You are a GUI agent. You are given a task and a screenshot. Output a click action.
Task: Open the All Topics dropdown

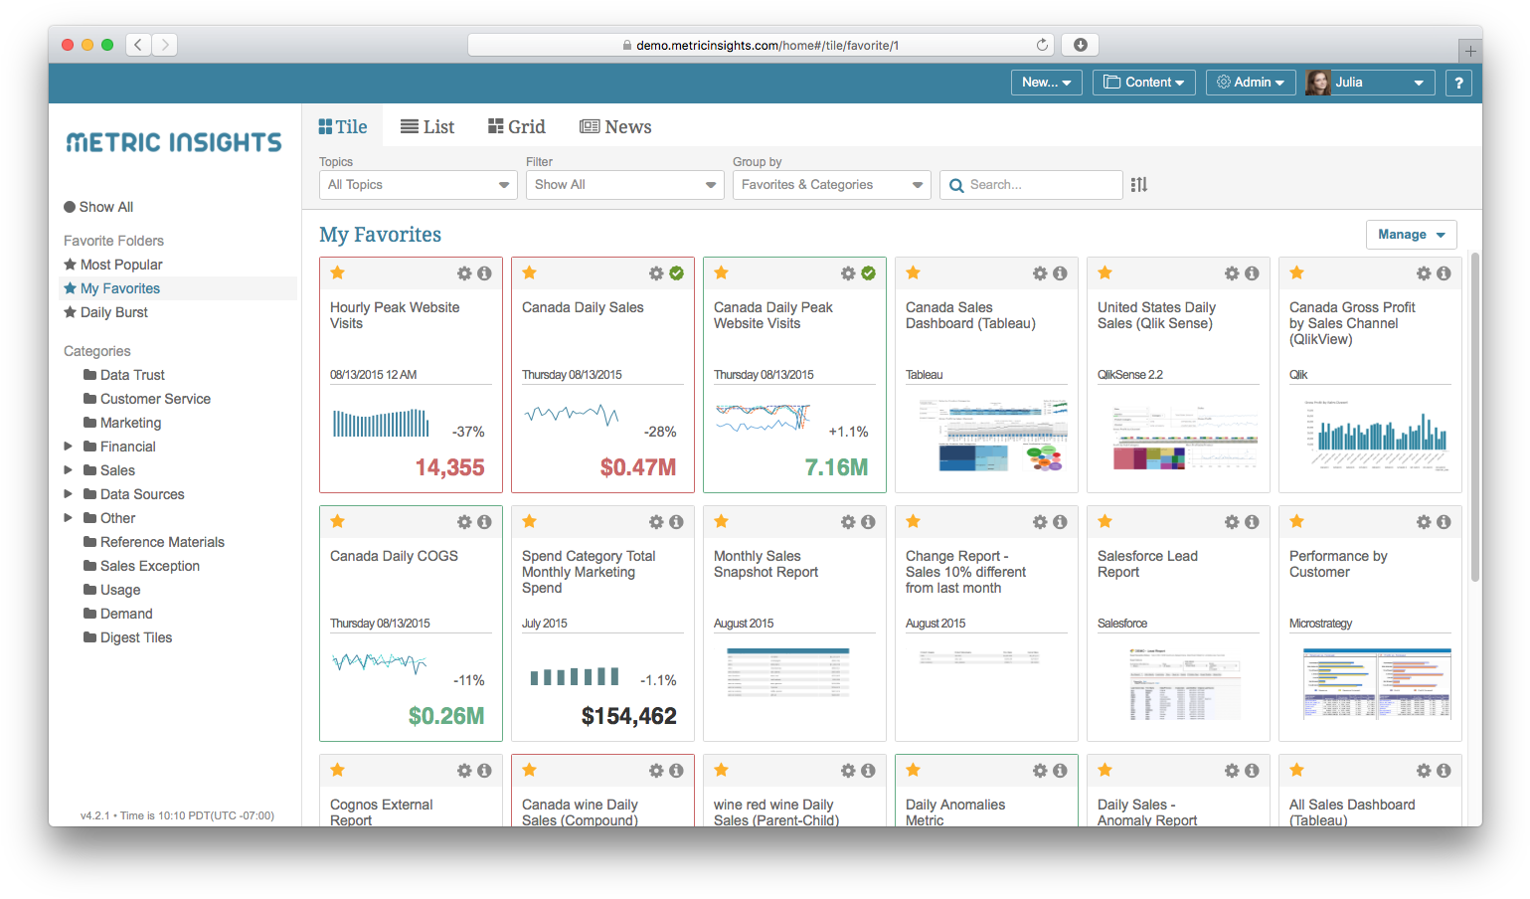click(418, 185)
